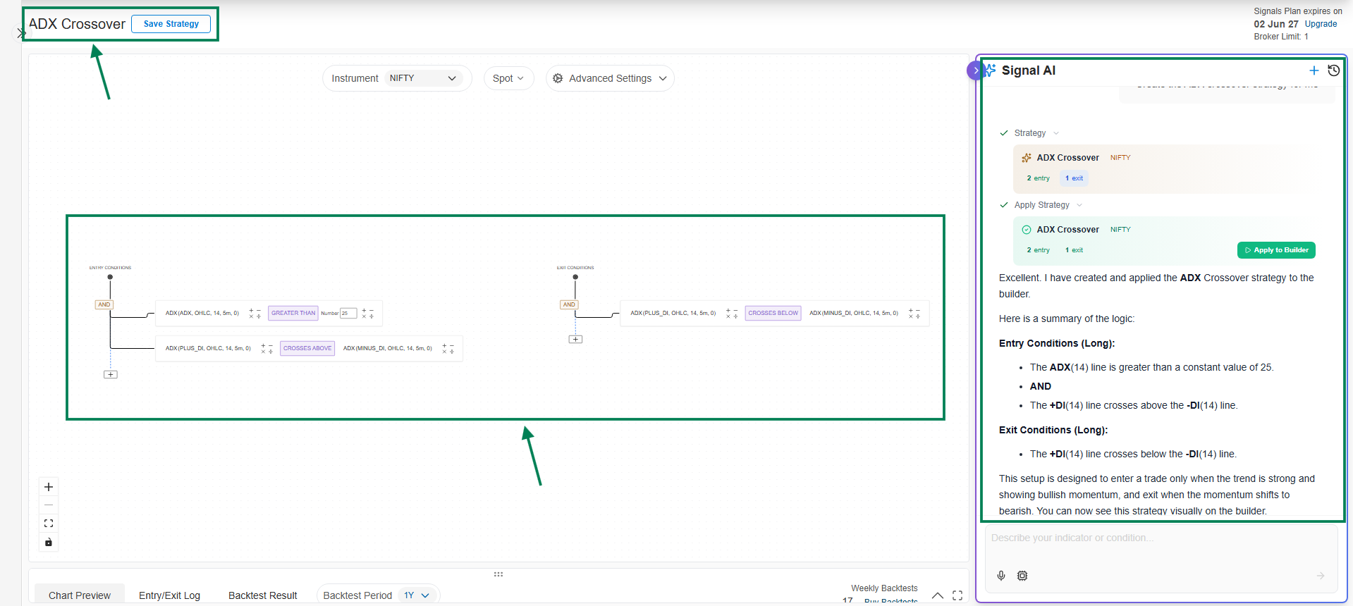Zoom in on the strategy canvas
This screenshot has width=1353, height=606.
coord(49,487)
